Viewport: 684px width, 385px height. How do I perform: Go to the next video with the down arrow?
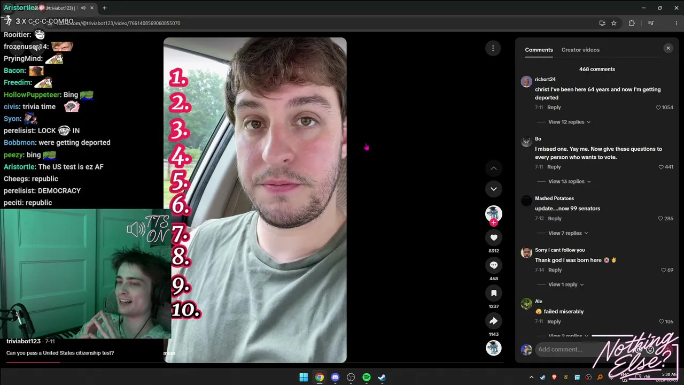pyautogui.click(x=494, y=189)
